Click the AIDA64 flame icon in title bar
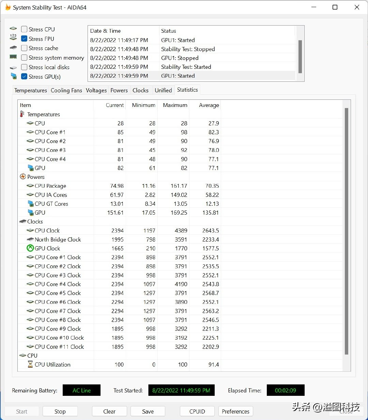This screenshot has height=420, width=368. (7, 7)
